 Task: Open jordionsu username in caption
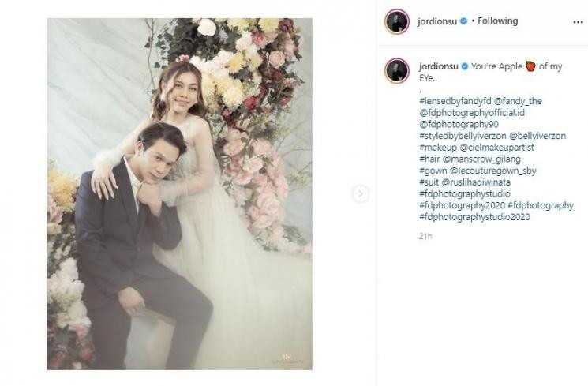coord(438,66)
